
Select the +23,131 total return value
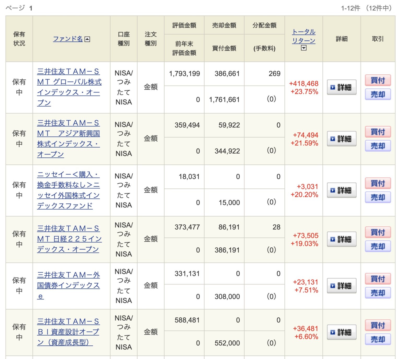(305, 282)
